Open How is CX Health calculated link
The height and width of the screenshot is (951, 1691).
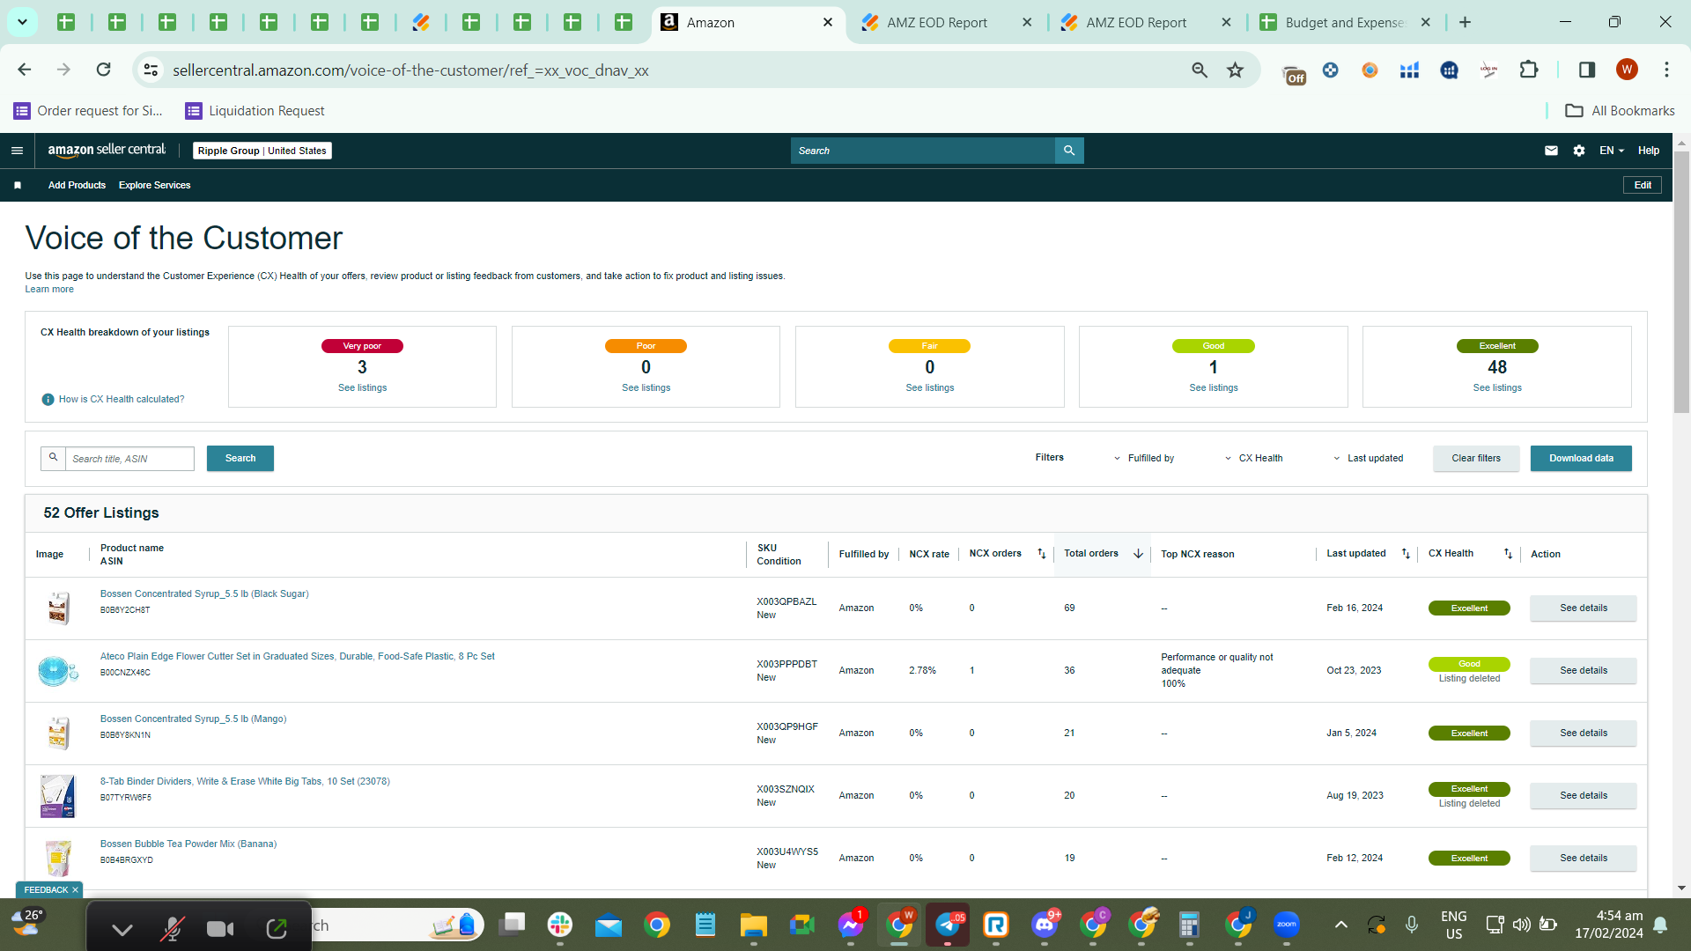tap(122, 400)
